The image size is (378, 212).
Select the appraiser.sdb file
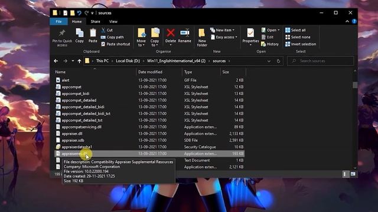149,140
